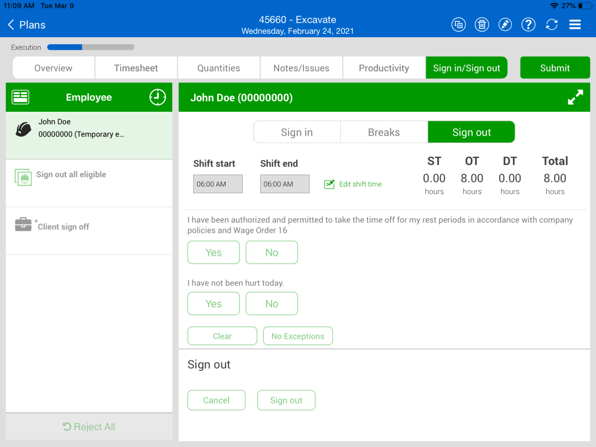Tap the pencil edit icon in header
596x447 pixels.
505,25
